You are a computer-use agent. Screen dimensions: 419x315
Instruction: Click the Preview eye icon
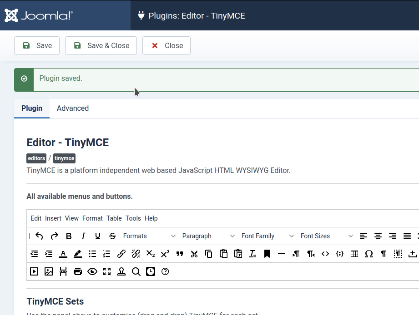tap(92, 271)
